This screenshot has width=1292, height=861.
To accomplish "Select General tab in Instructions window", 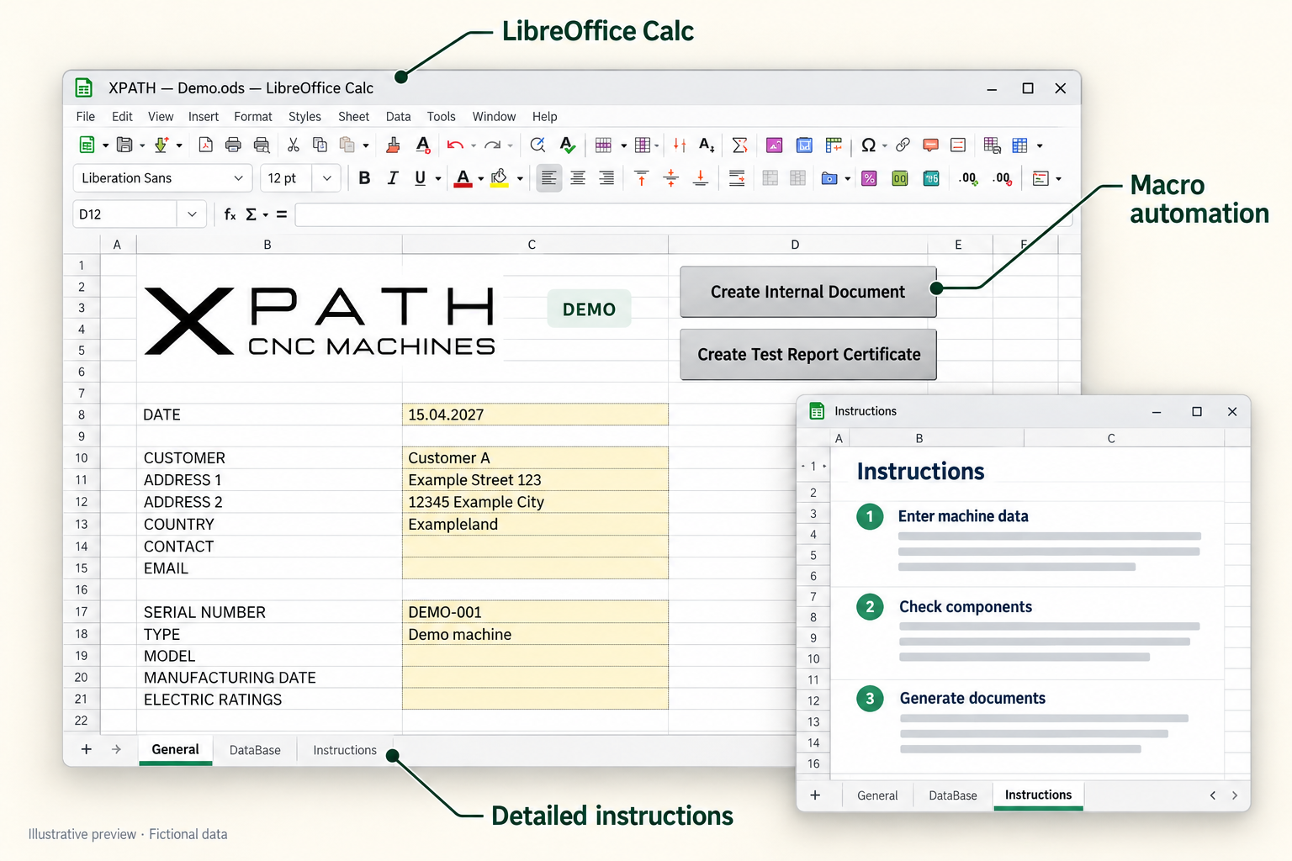I will [x=877, y=795].
